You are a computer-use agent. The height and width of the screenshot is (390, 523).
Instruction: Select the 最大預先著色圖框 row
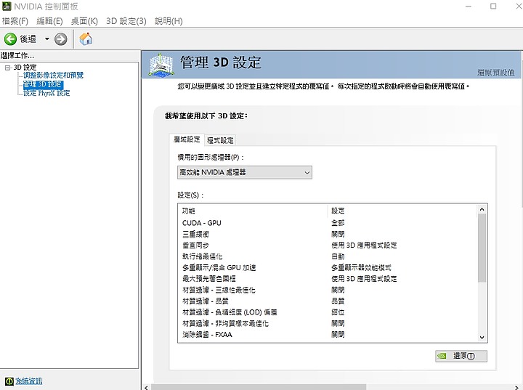328,279
